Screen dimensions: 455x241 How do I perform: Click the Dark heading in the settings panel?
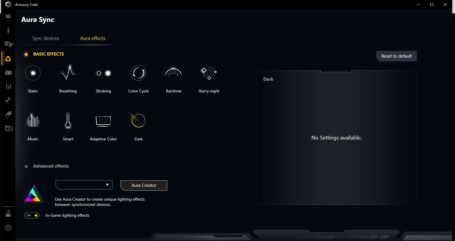[x=268, y=79]
